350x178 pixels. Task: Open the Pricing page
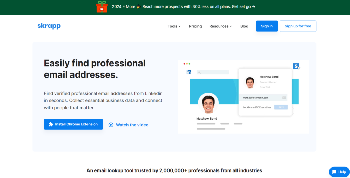point(195,26)
